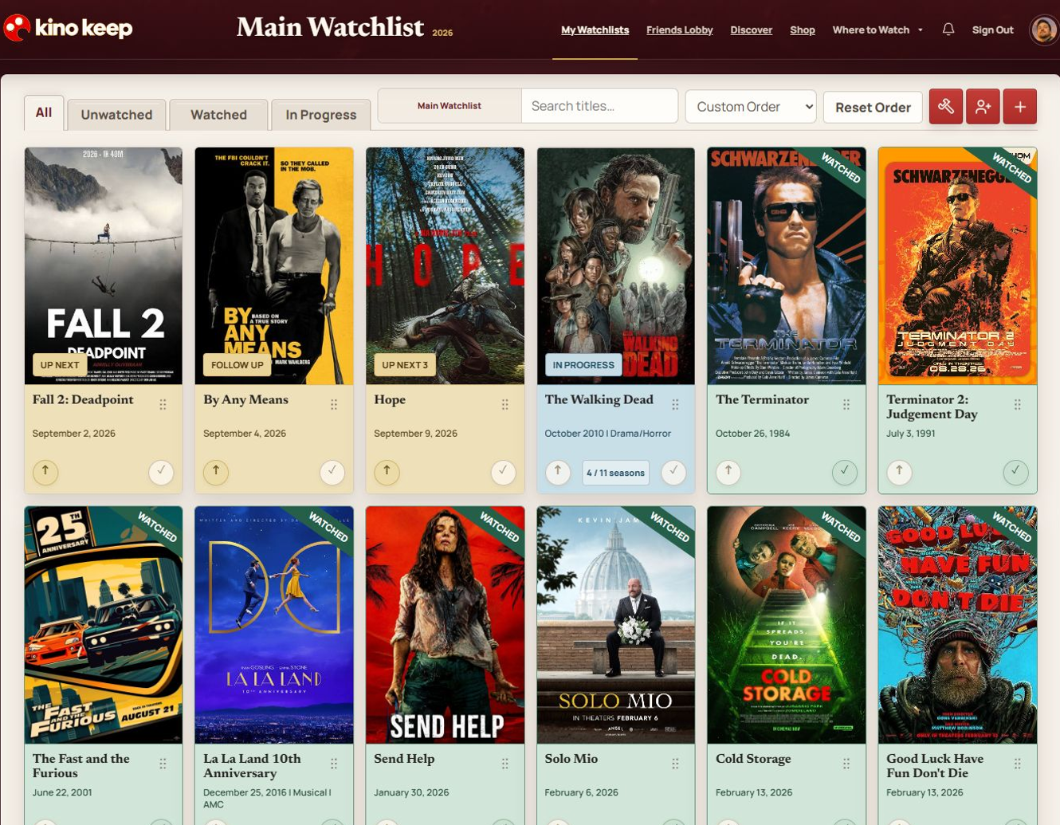Toggle watched checkmark on Hope
Screen dimensions: 1060x825
503,472
